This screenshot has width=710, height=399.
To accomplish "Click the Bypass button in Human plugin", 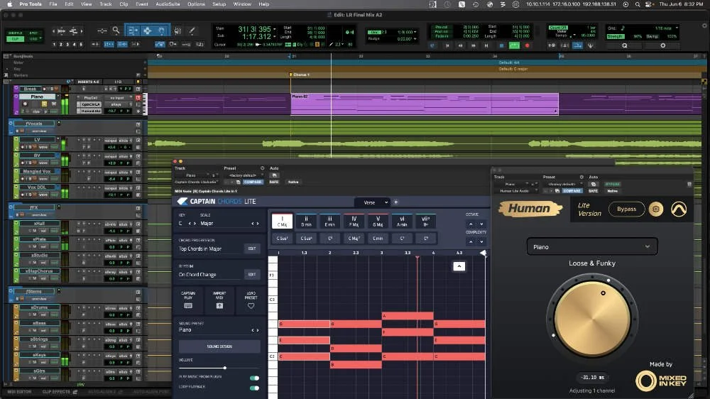I will [x=627, y=209].
